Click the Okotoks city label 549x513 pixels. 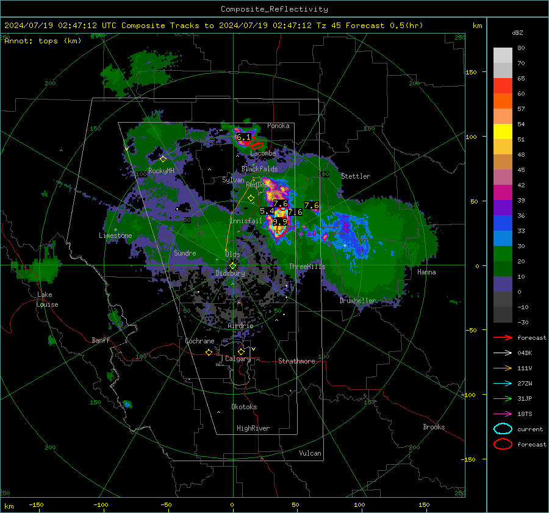244,407
